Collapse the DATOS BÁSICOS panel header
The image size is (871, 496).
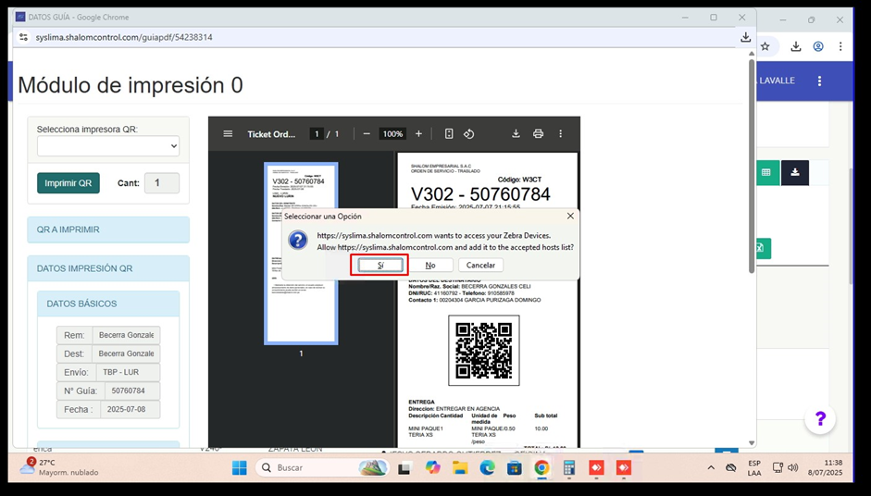click(x=107, y=304)
